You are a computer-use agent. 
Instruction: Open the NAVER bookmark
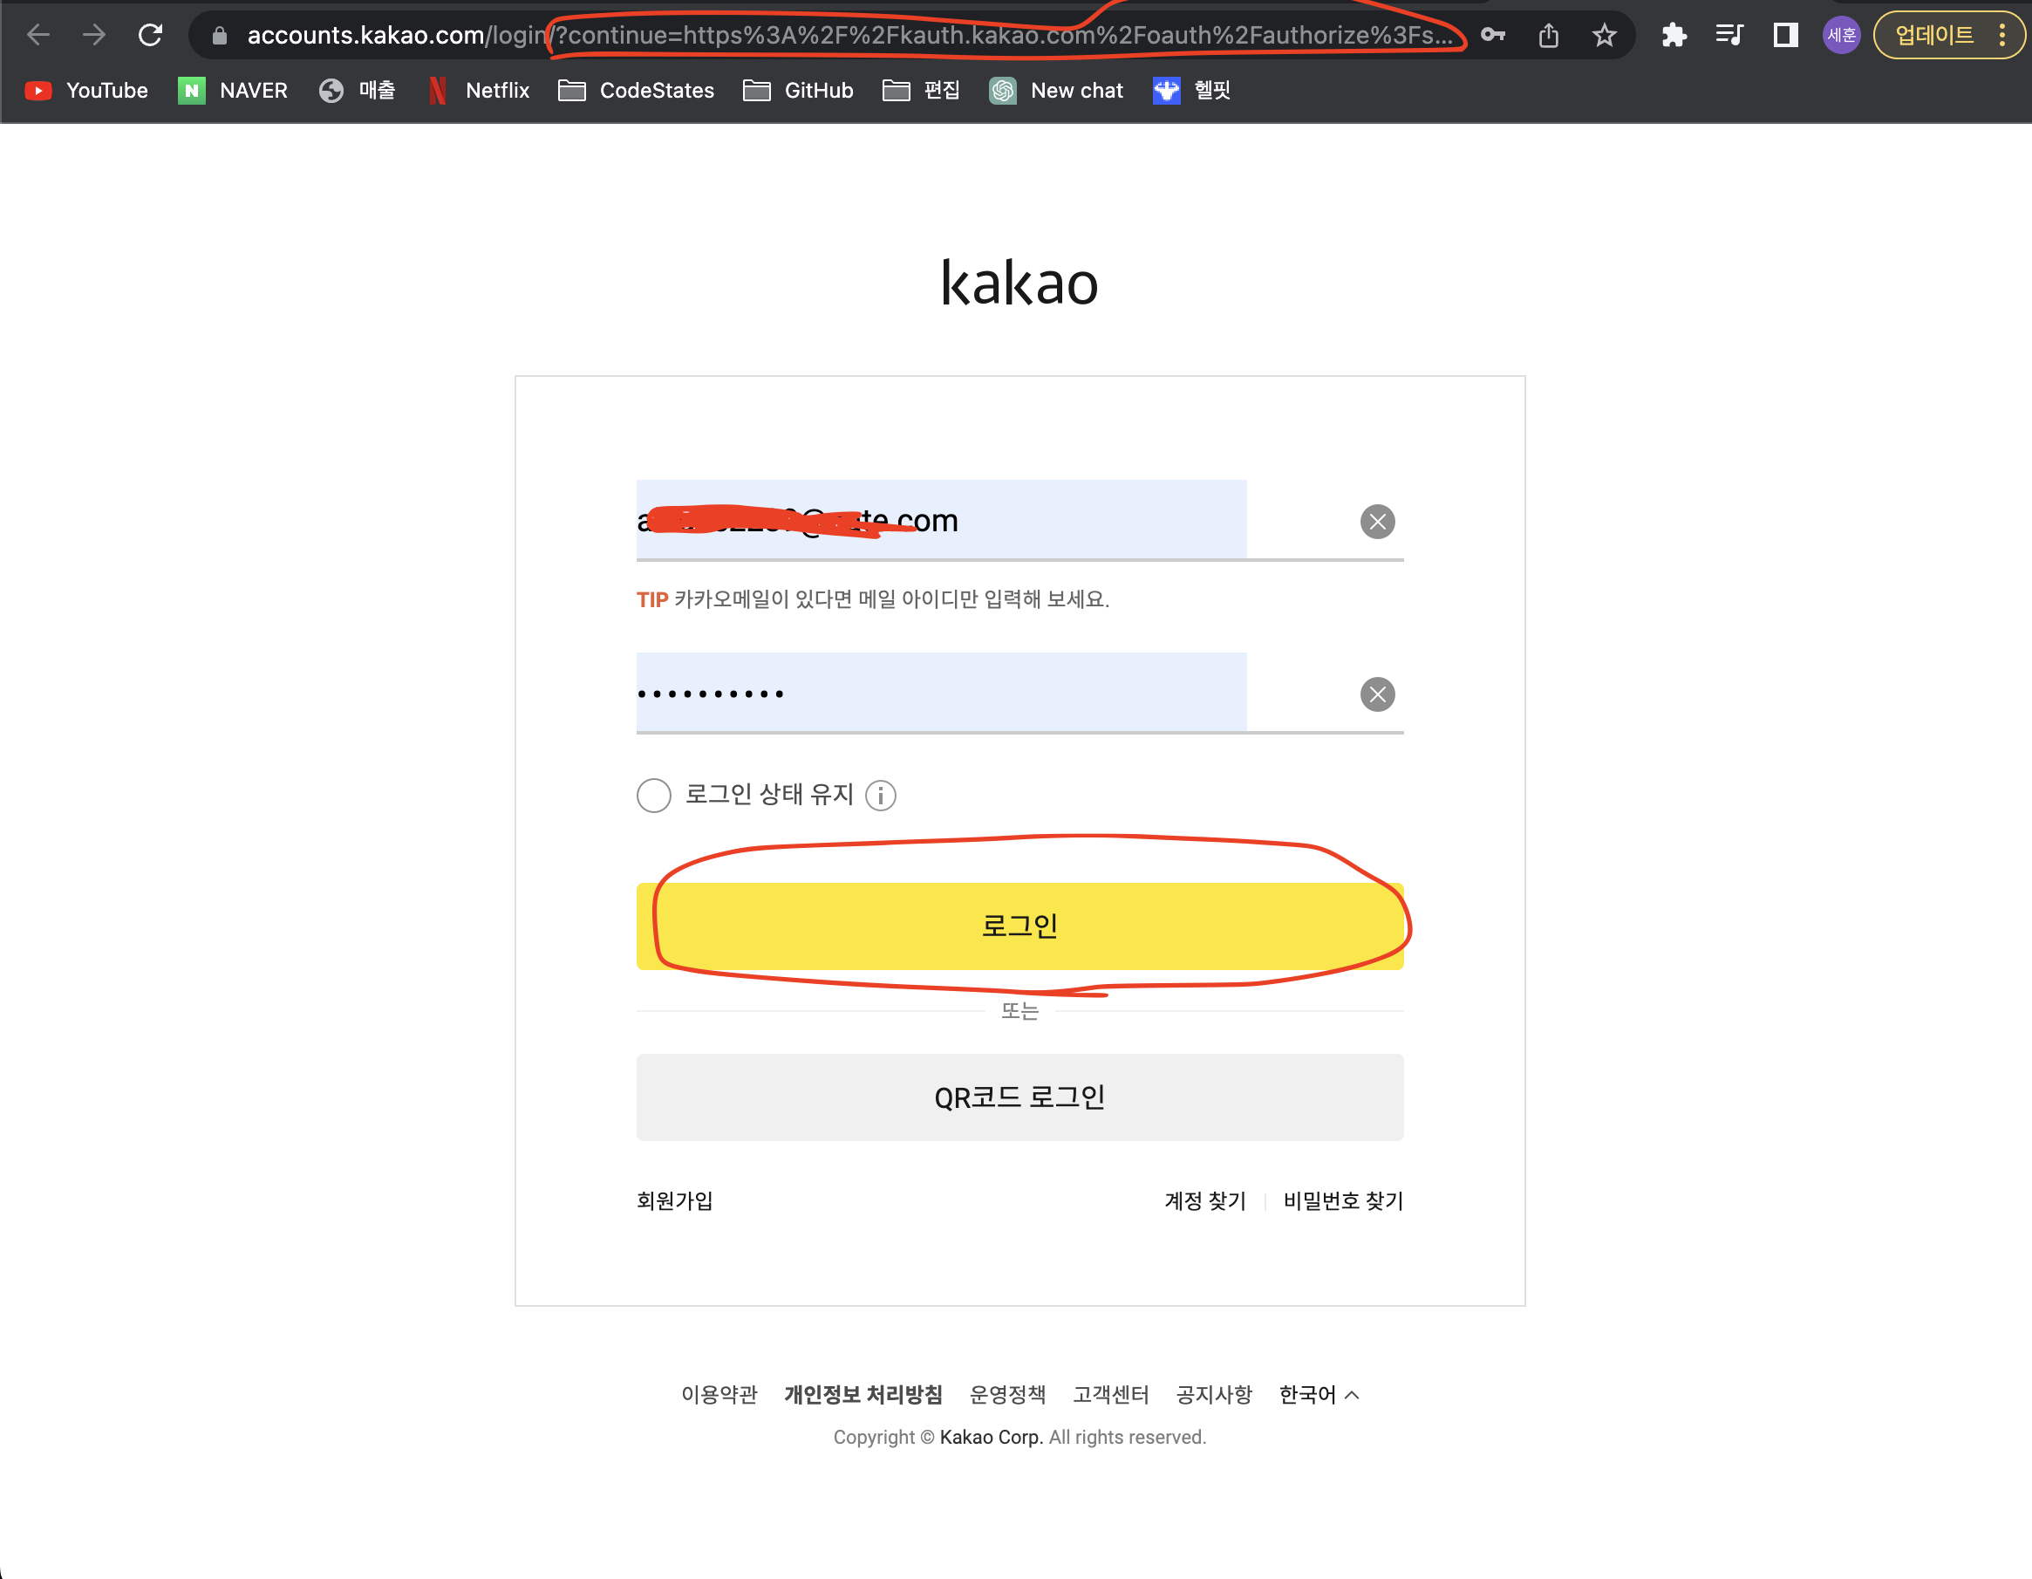coord(233,90)
